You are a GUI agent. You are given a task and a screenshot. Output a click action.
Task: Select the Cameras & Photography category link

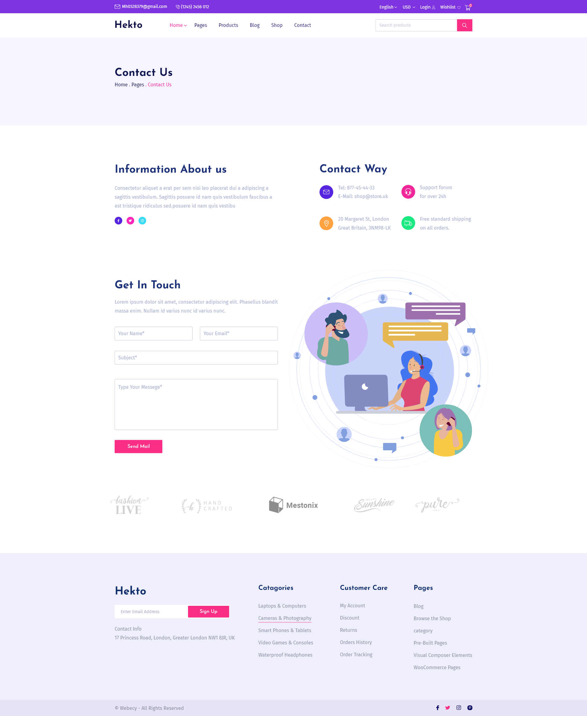(x=285, y=618)
